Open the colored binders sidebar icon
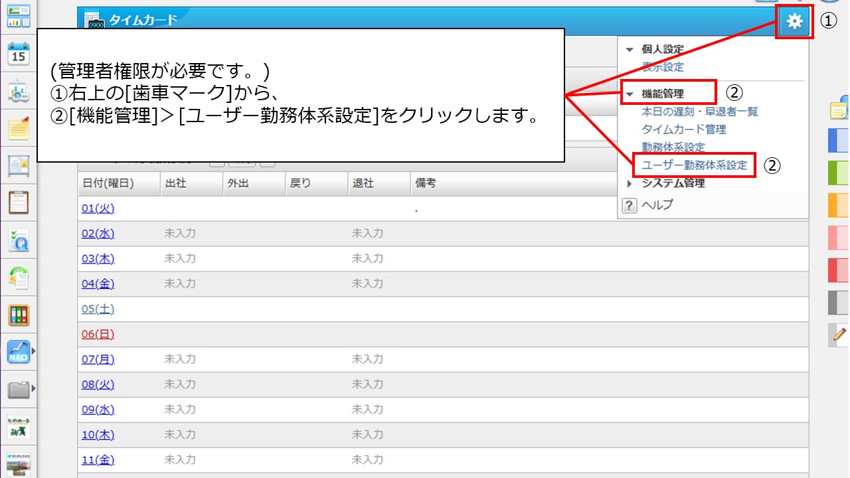This screenshot has width=850, height=478. (x=19, y=314)
